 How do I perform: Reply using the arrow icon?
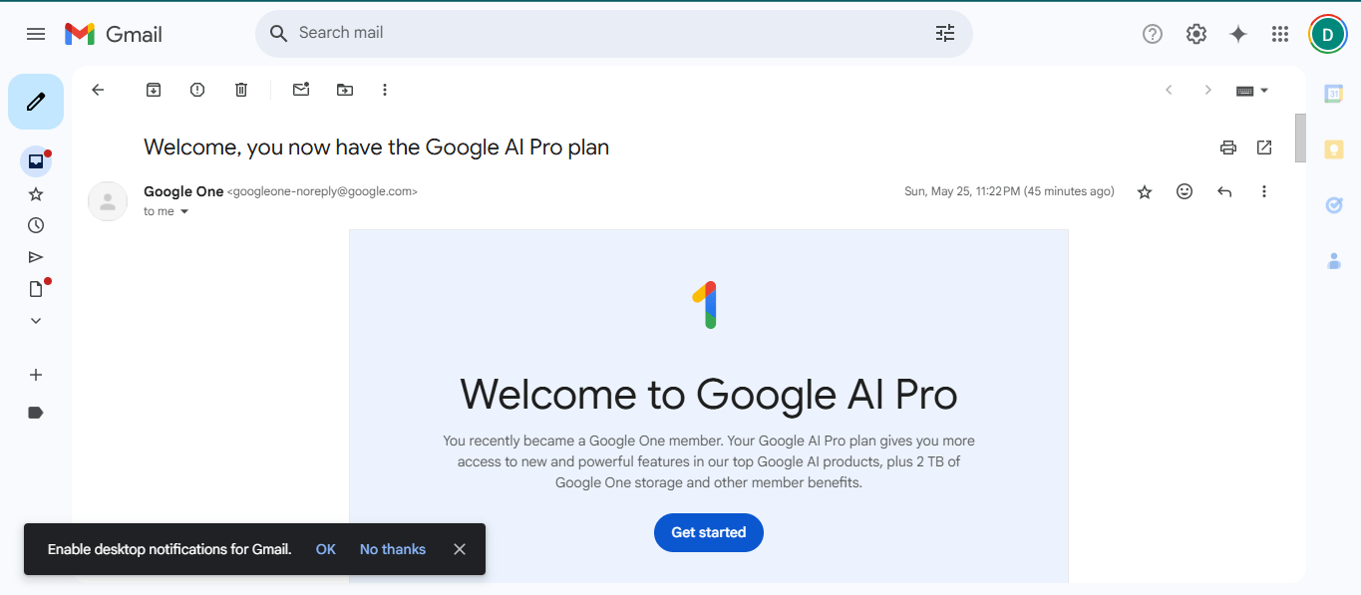click(x=1224, y=191)
